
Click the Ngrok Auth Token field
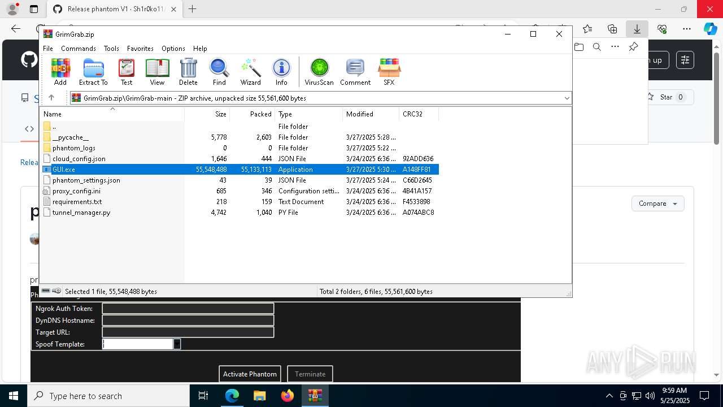point(188,308)
